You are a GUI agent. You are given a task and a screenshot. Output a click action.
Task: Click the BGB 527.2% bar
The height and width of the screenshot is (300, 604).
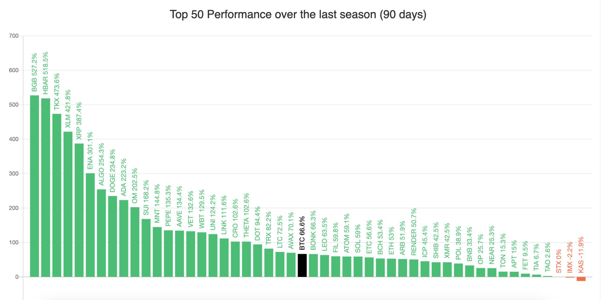click(34, 186)
